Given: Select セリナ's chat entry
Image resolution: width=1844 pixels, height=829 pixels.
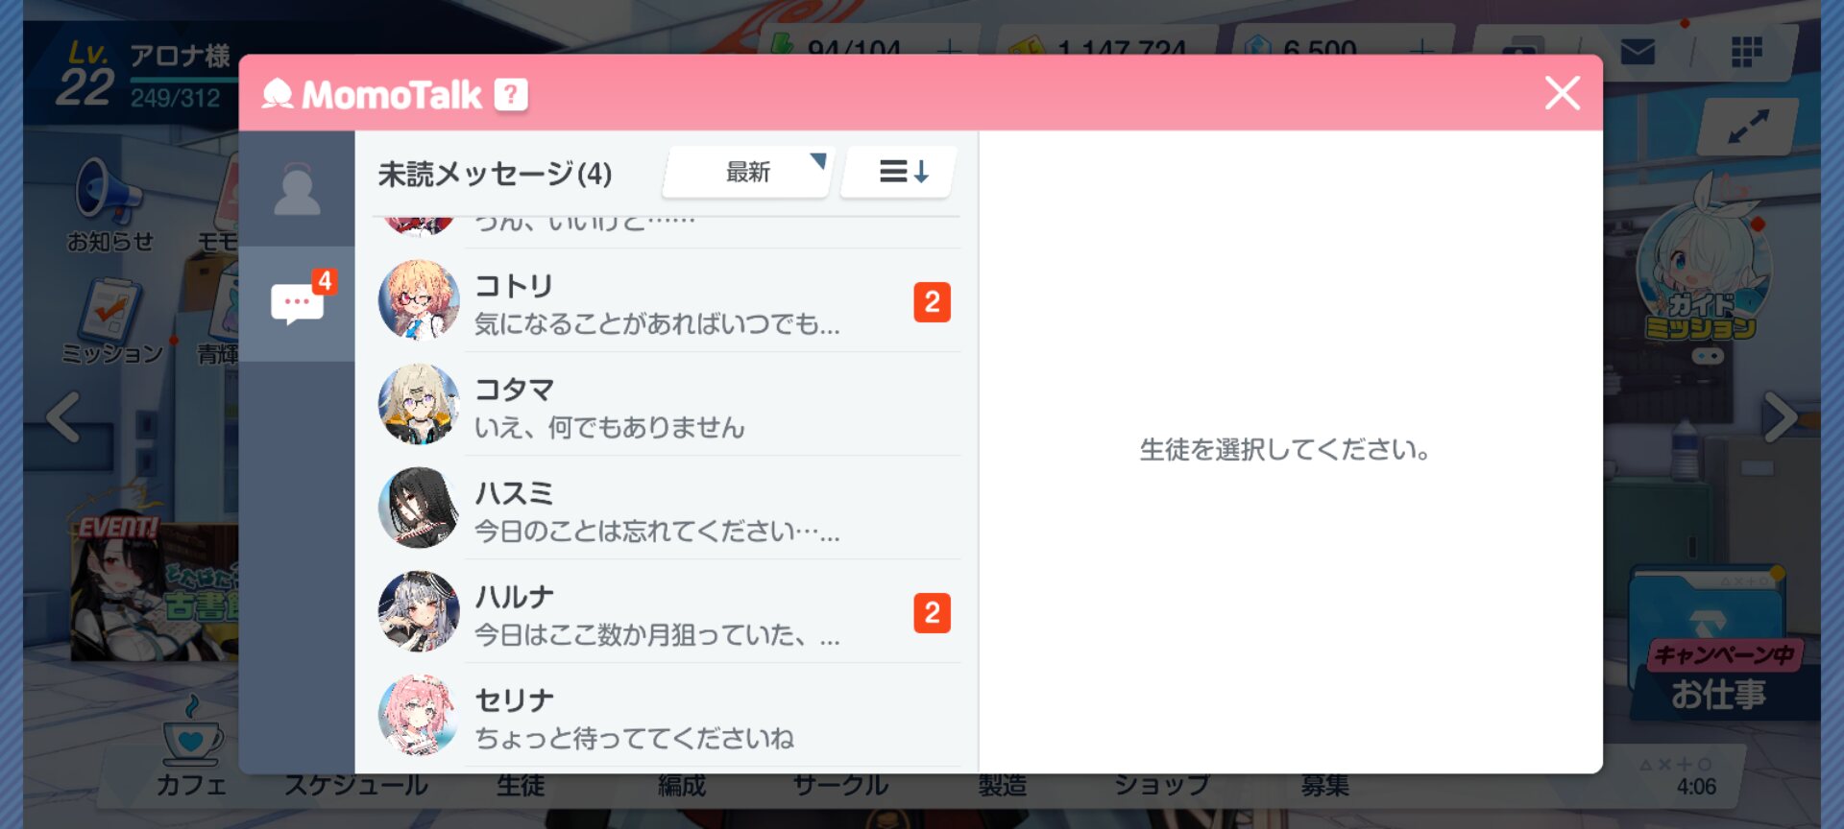Looking at the screenshot, I should point(657,717).
